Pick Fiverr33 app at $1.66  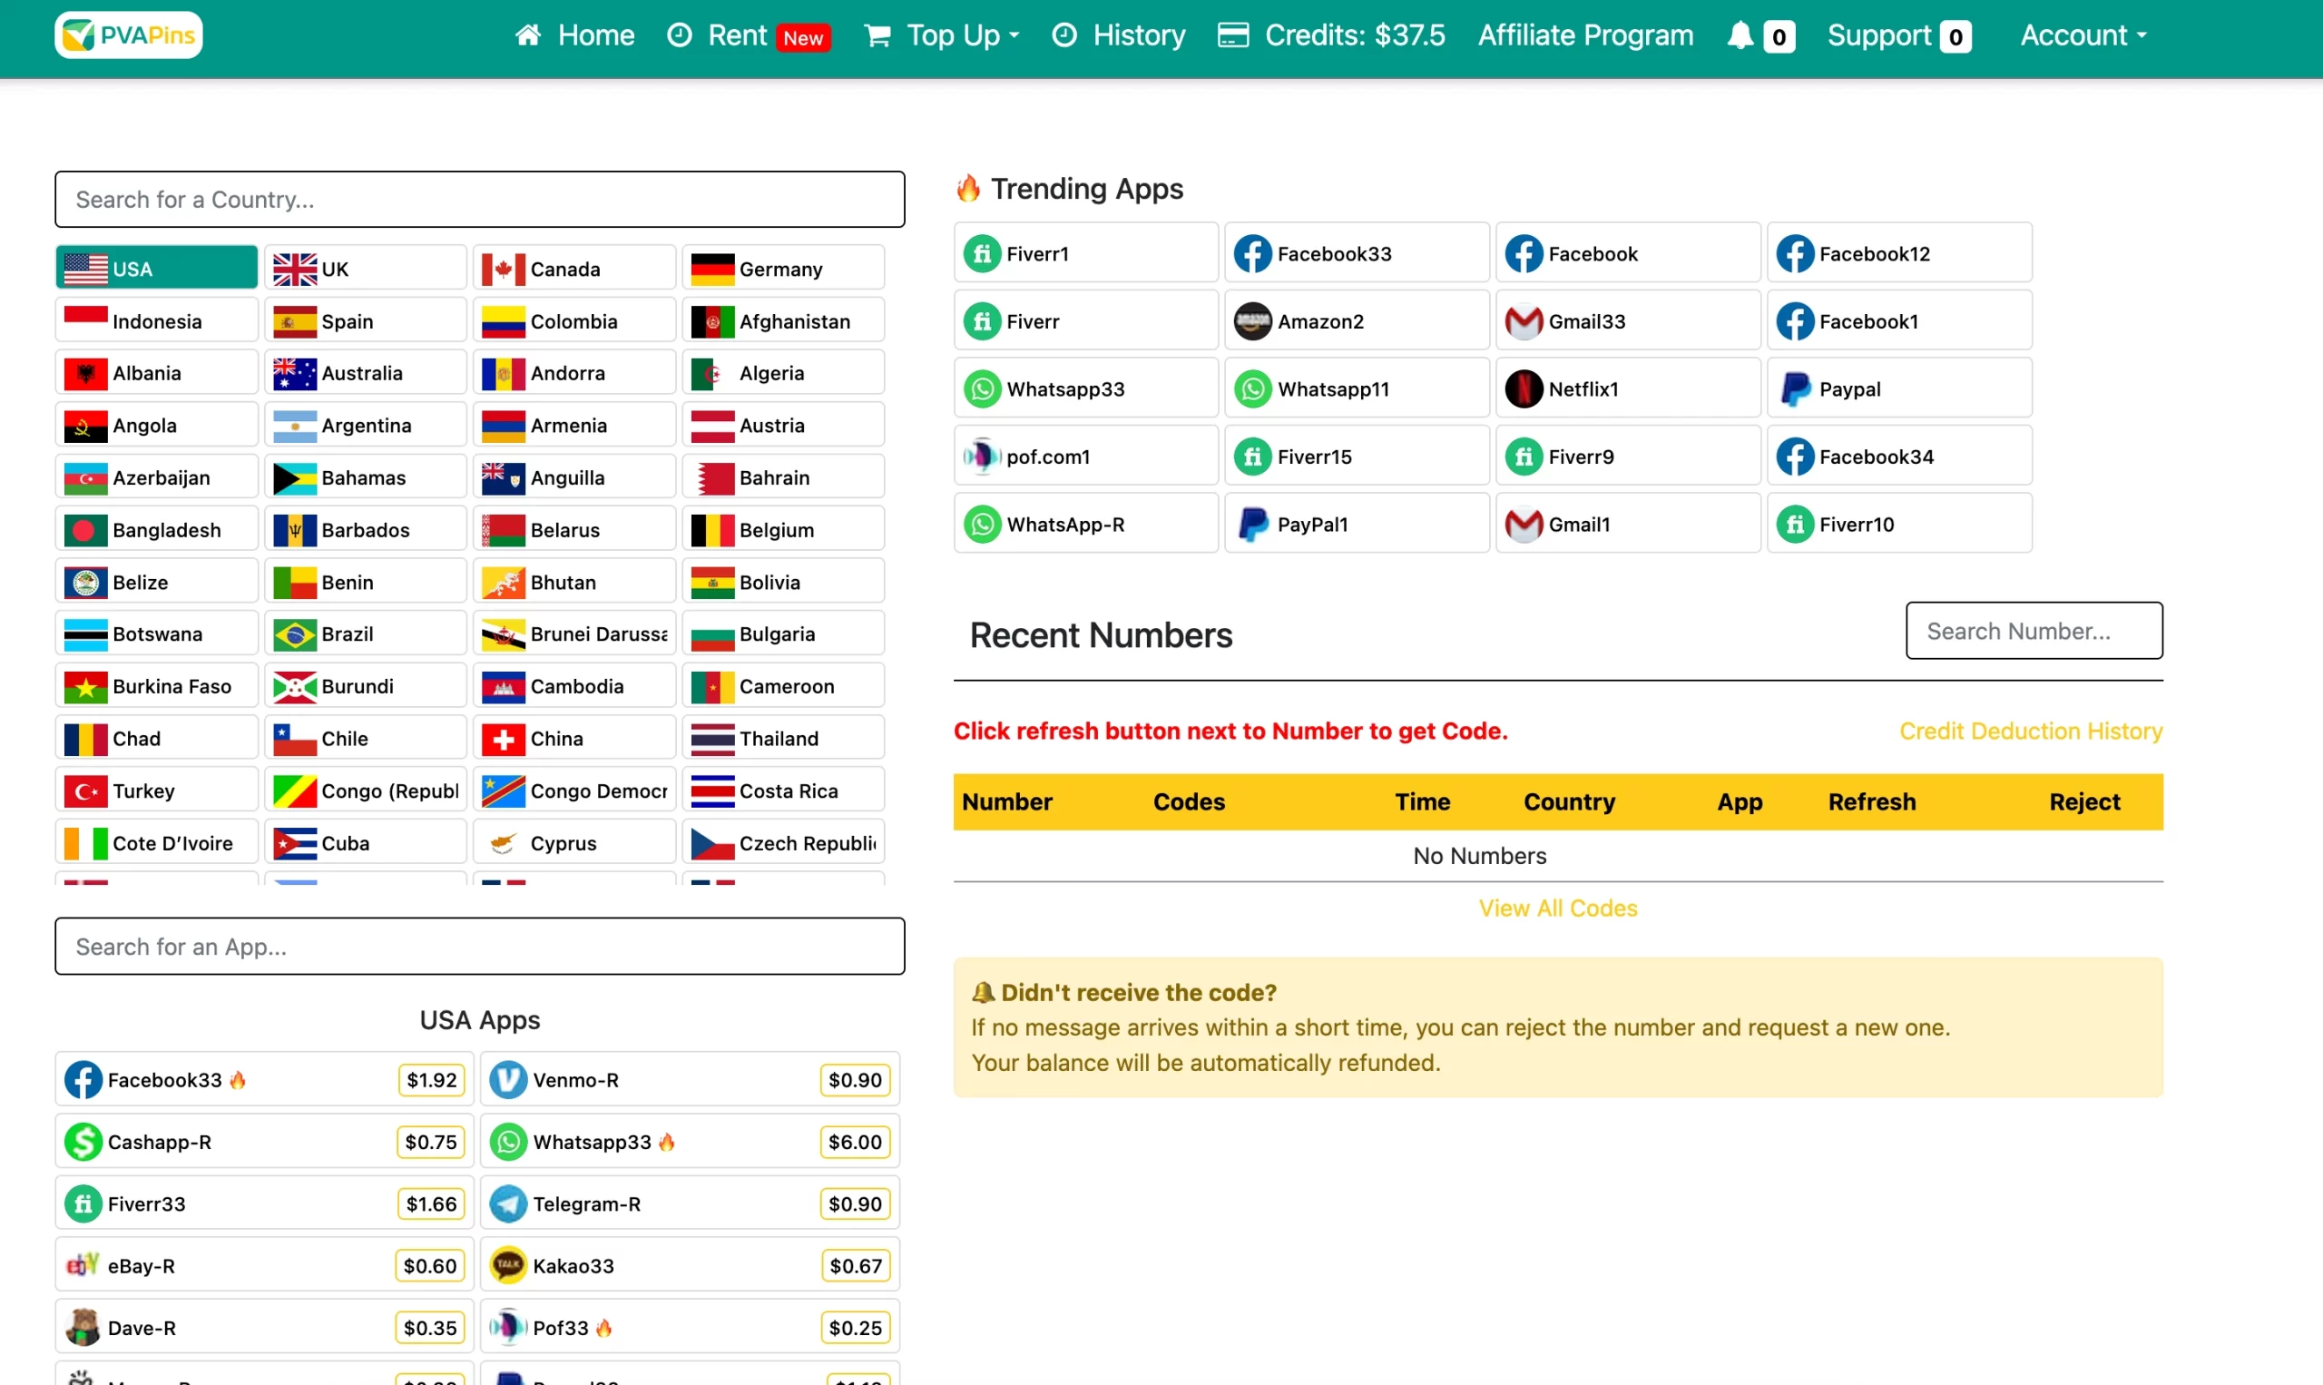(x=264, y=1204)
